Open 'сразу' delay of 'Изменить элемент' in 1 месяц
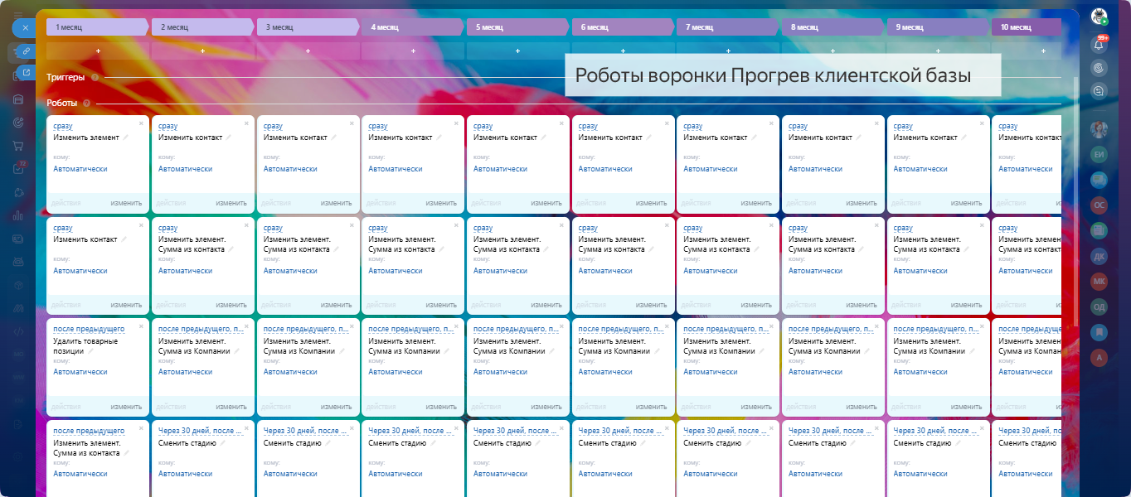 pyautogui.click(x=63, y=126)
